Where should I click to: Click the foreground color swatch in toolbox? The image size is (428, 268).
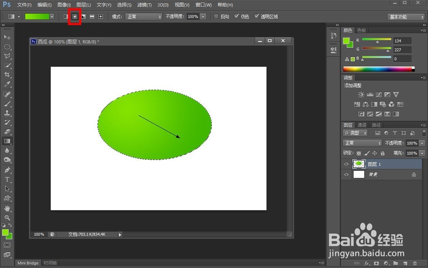[x=5, y=233]
